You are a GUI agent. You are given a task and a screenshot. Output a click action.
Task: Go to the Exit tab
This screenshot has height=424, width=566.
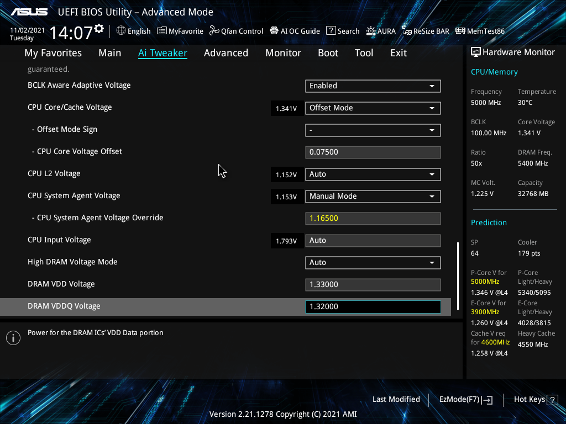pyautogui.click(x=399, y=53)
